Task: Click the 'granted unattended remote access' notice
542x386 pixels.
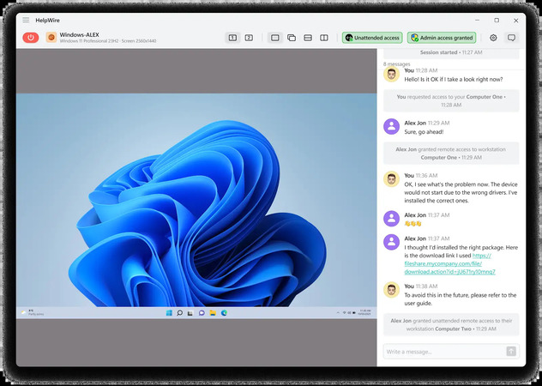Action: coord(451,324)
